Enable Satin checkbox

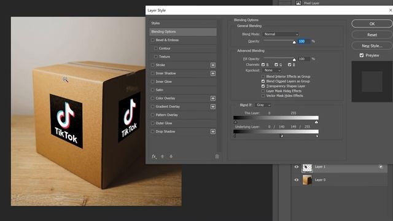tap(152, 90)
